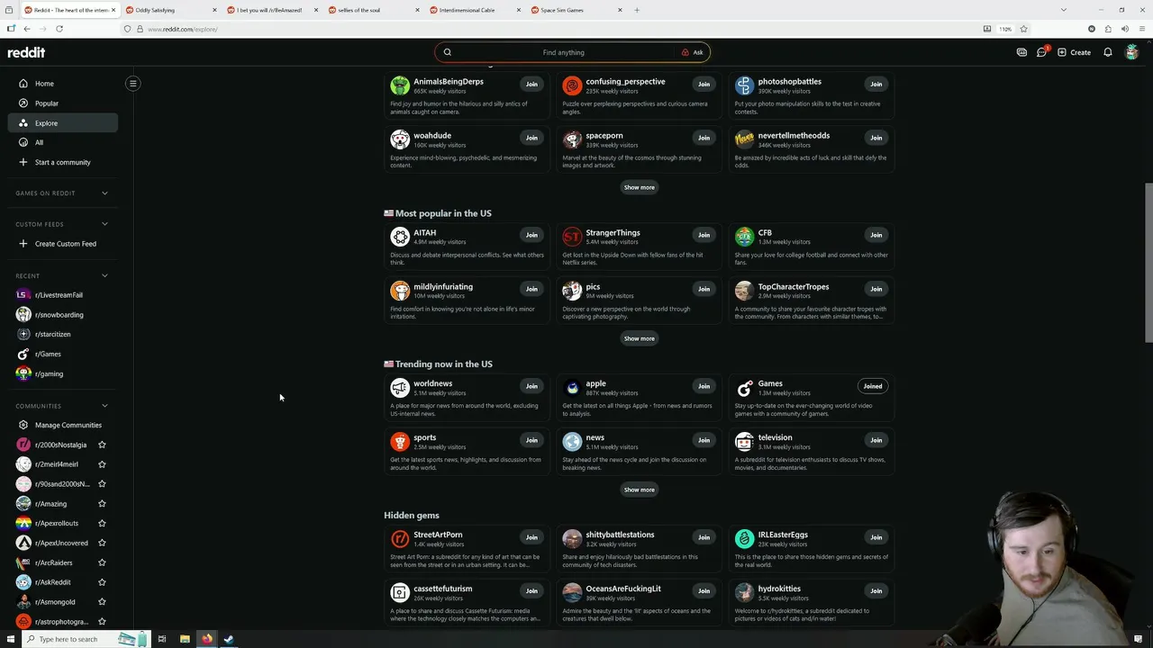The image size is (1153, 648).
Task: Open Firefox from the Windows taskbar
Action: [x=206, y=639]
